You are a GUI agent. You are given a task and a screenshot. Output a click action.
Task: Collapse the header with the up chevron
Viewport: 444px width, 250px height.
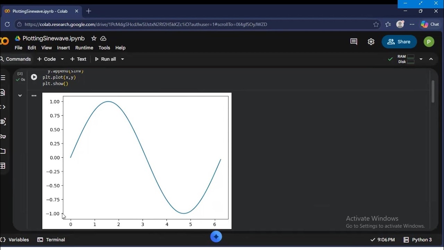431,59
